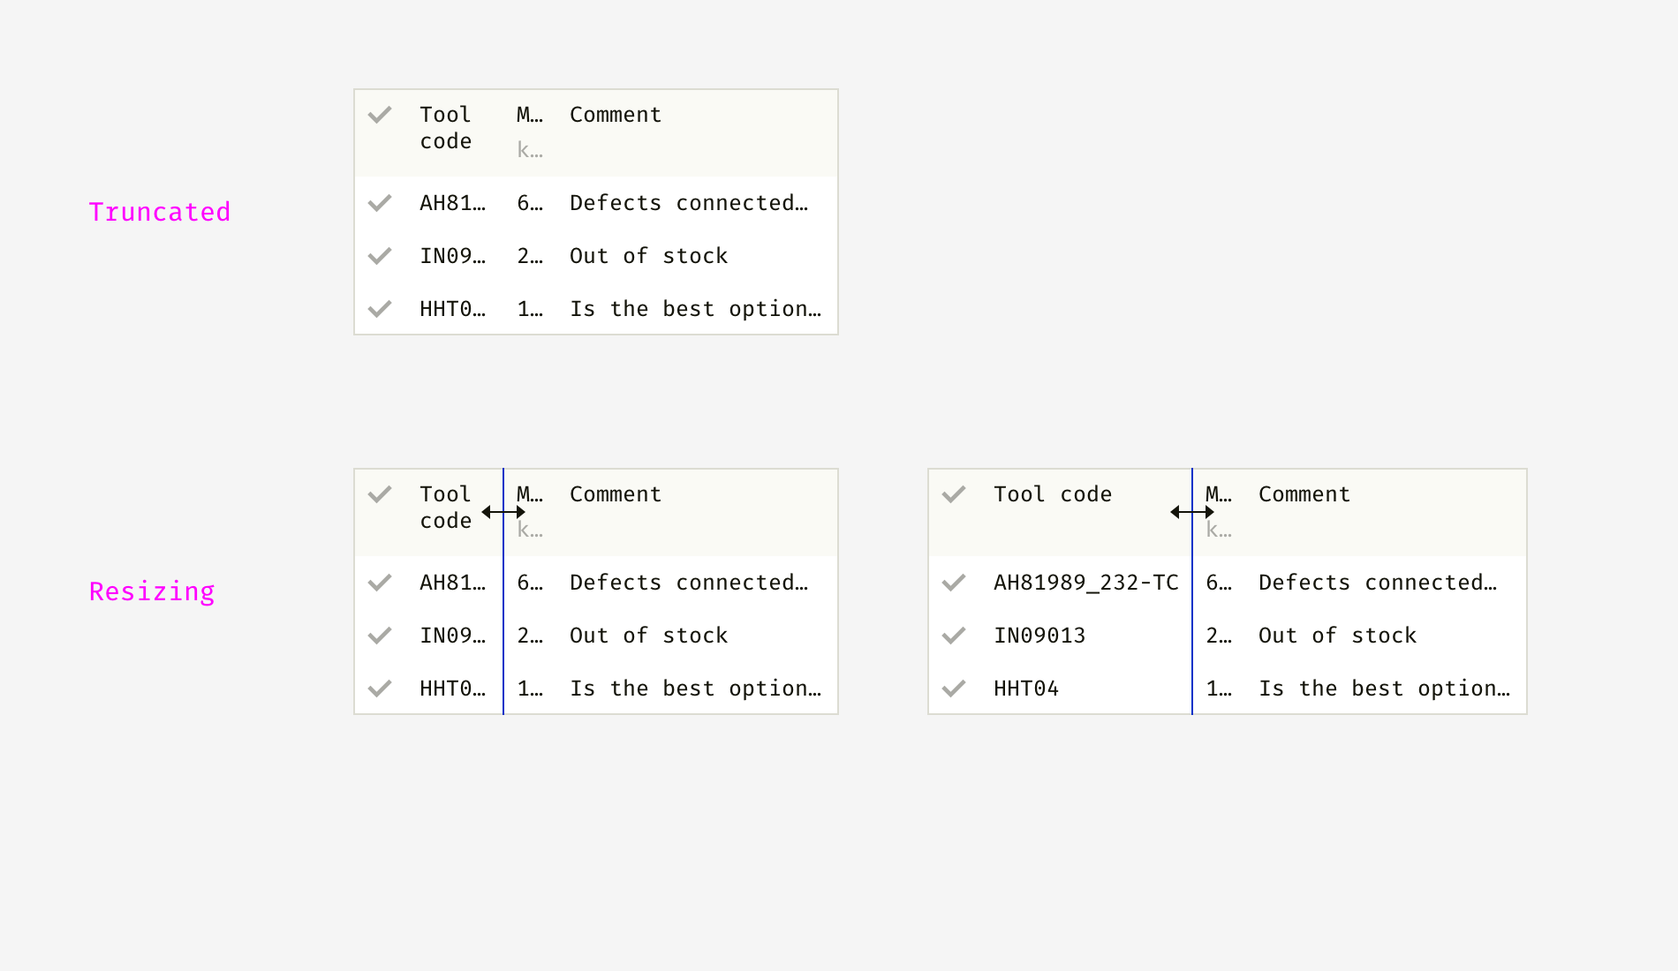Tick the checkmark icon beside HHT04

[954, 689]
